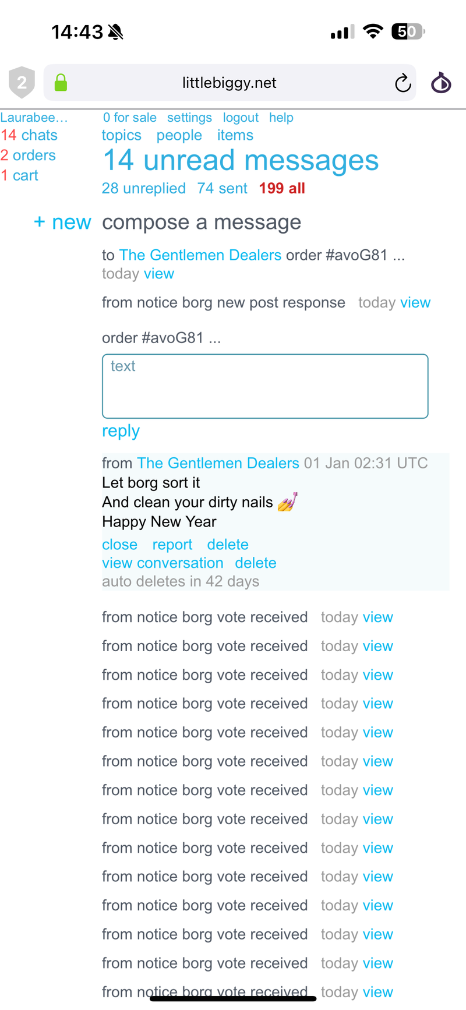This screenshot has height=1010, width=466.
Task: View the new post response notice
Action: pyautogui.click(x=415, y=303)
